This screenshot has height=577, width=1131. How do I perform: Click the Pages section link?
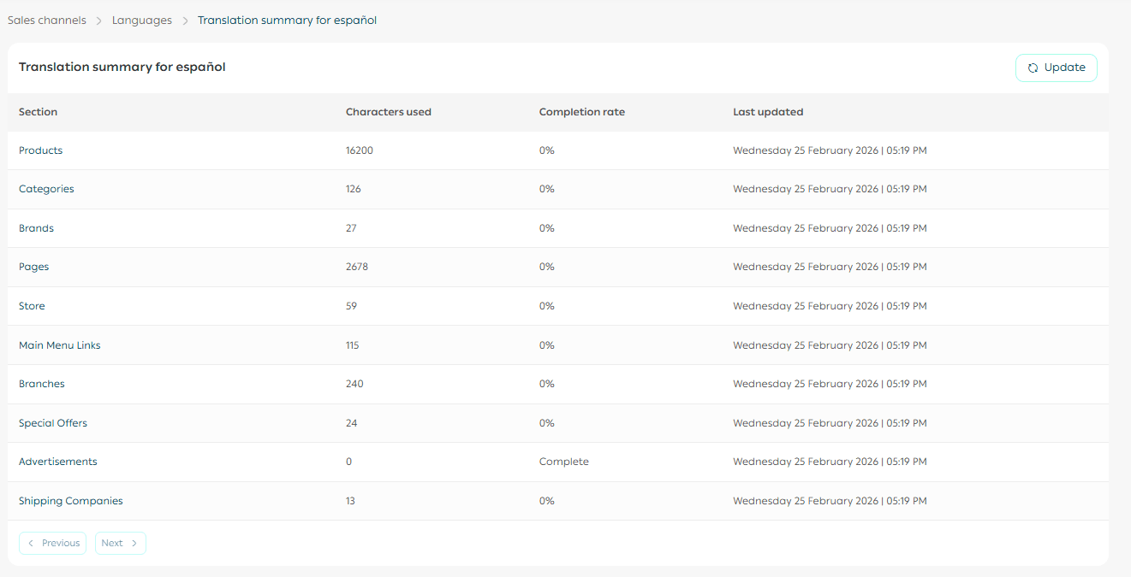pos(34,267)
